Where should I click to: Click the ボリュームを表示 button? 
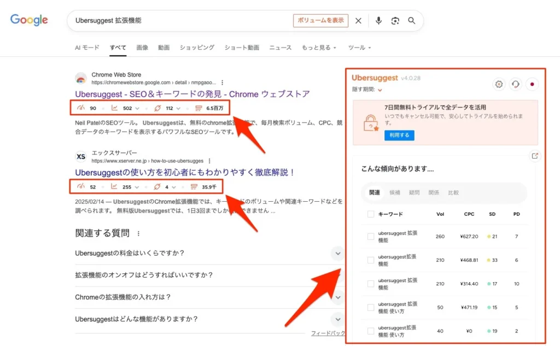point(320,21)
